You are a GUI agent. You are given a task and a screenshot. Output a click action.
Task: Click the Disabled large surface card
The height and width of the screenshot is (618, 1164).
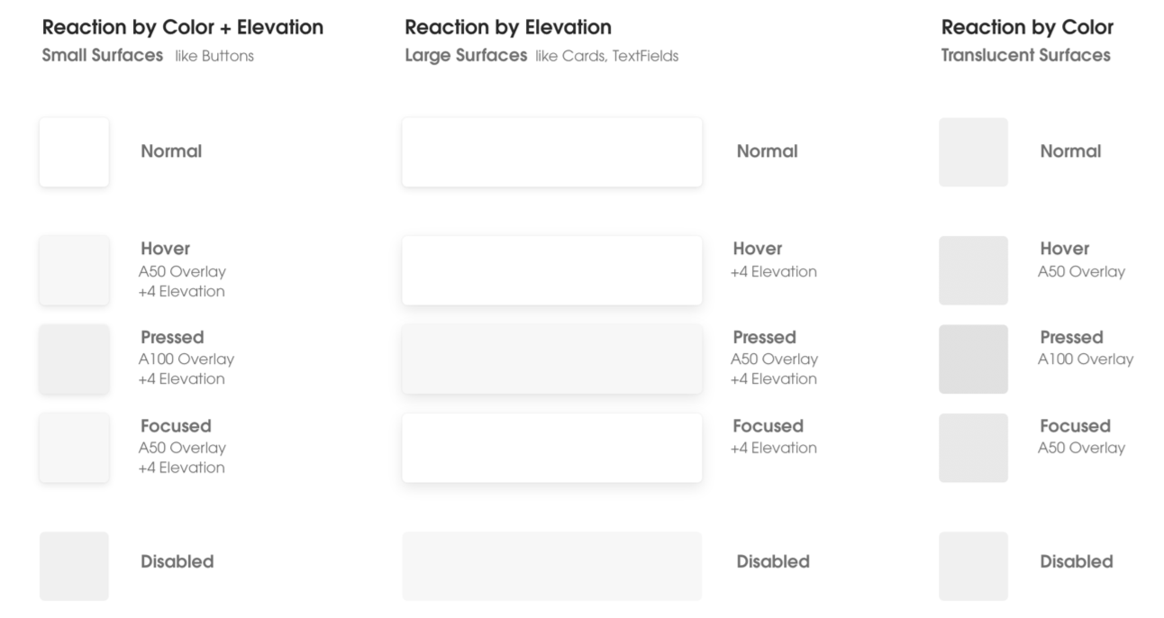click(551, 566)
